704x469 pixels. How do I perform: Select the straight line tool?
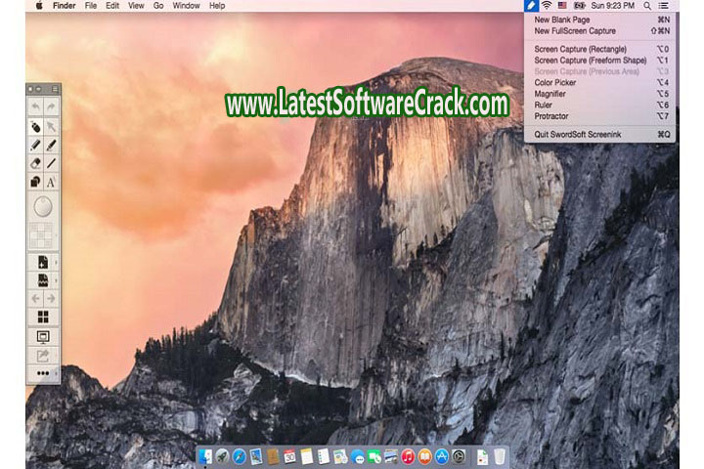(52, 163)
